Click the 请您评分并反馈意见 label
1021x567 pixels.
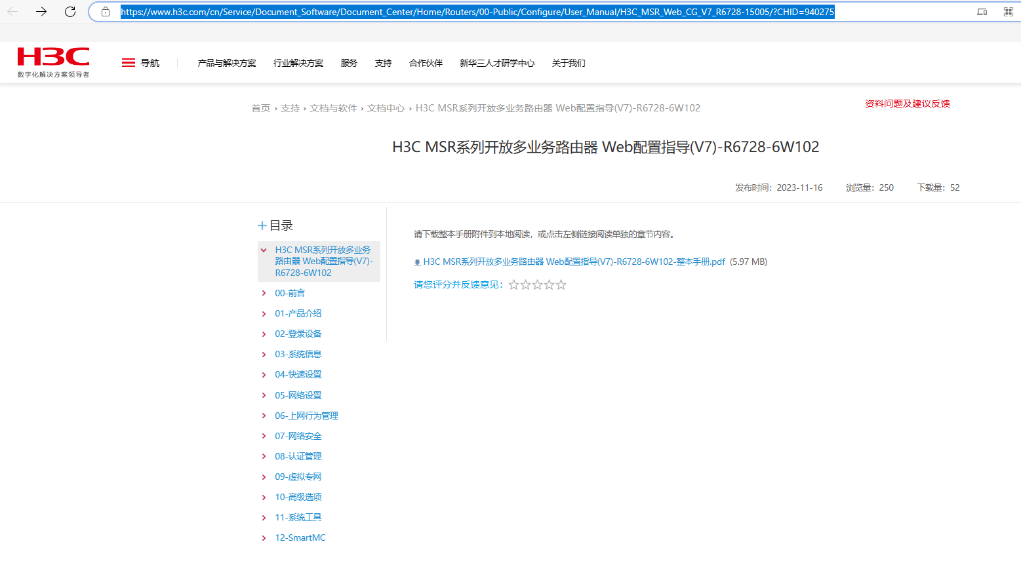(x=458, y=284)
